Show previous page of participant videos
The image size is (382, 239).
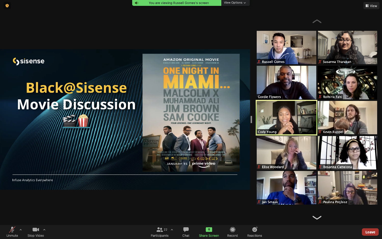tap(317, 22)
